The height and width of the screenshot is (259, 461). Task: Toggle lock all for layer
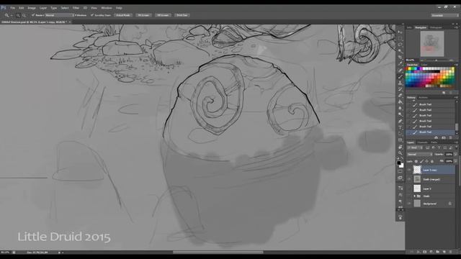[x=432, y=161]
